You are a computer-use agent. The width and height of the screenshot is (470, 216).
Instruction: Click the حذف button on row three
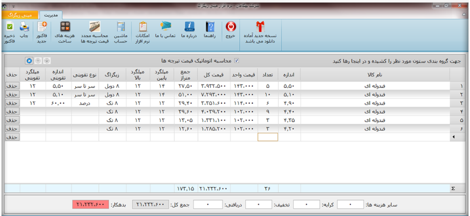[x=12, y=103]
